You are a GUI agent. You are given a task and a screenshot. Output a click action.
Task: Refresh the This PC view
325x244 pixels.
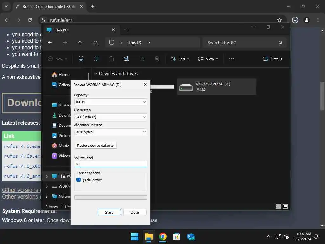[x=95, y=43]
